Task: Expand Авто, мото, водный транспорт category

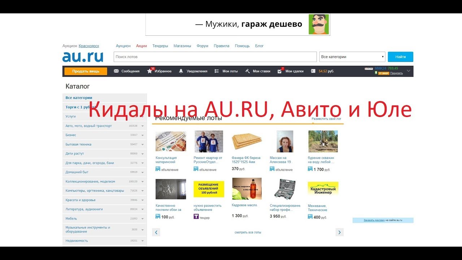Action: coord(142,126)
